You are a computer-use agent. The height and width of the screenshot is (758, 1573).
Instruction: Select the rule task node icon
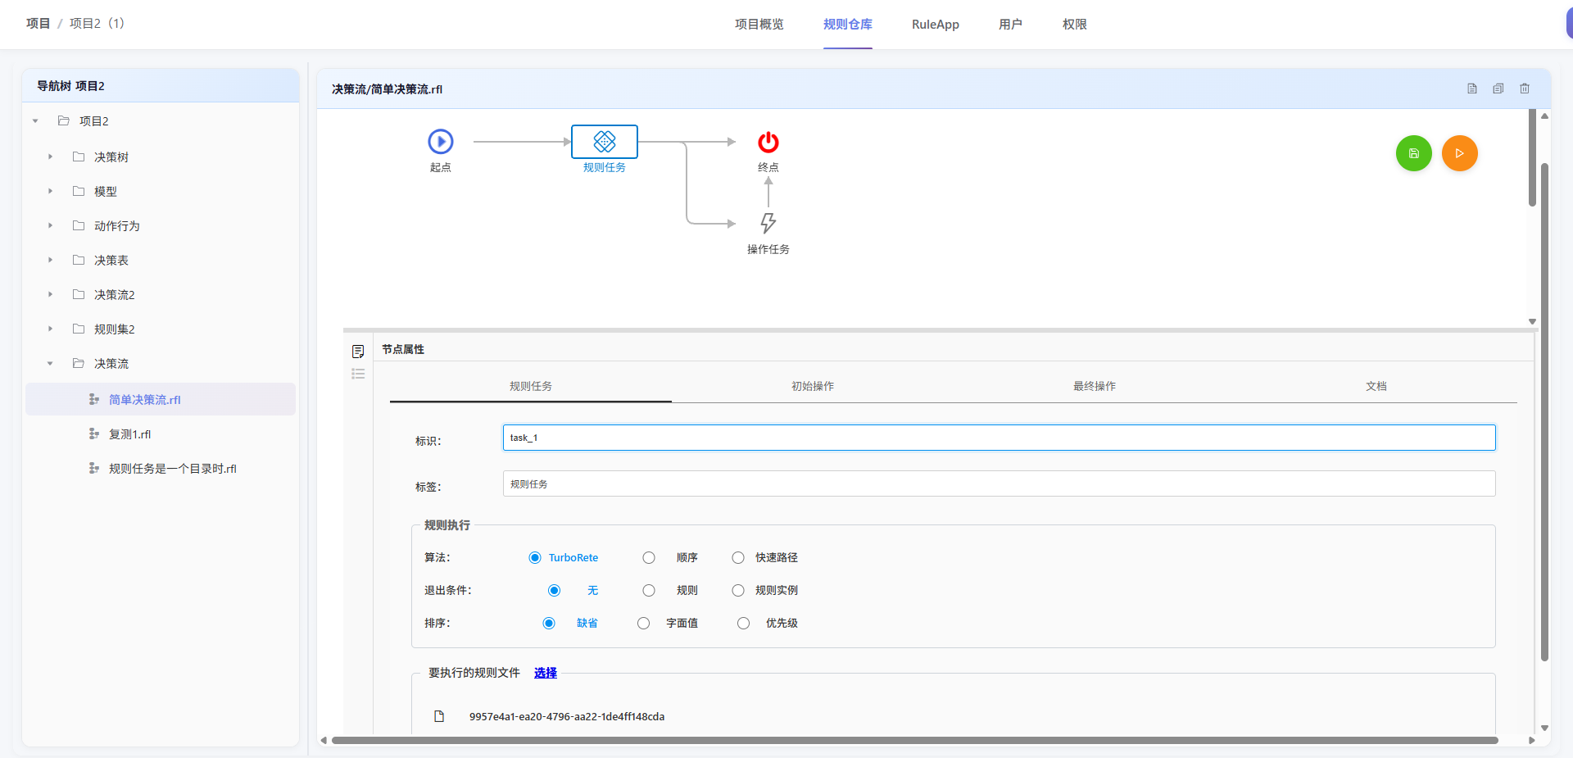[x=605, y=142]
